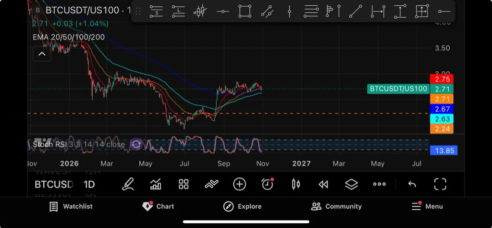Open the BTCUSD symbol search
This screenshot has height=228, width=492.
point(54,184)
